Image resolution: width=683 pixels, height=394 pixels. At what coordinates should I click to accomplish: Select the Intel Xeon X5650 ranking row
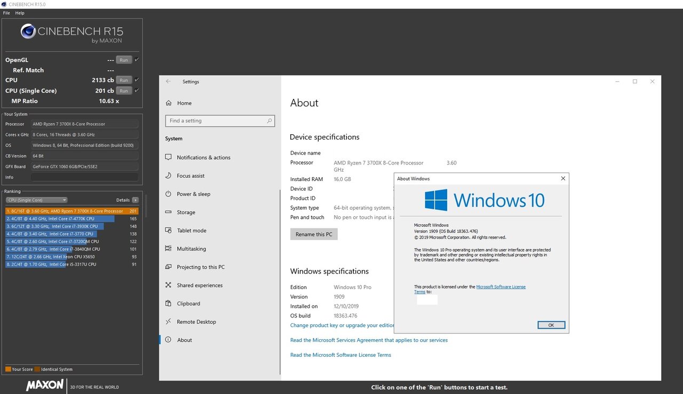(x=72, y=257)
